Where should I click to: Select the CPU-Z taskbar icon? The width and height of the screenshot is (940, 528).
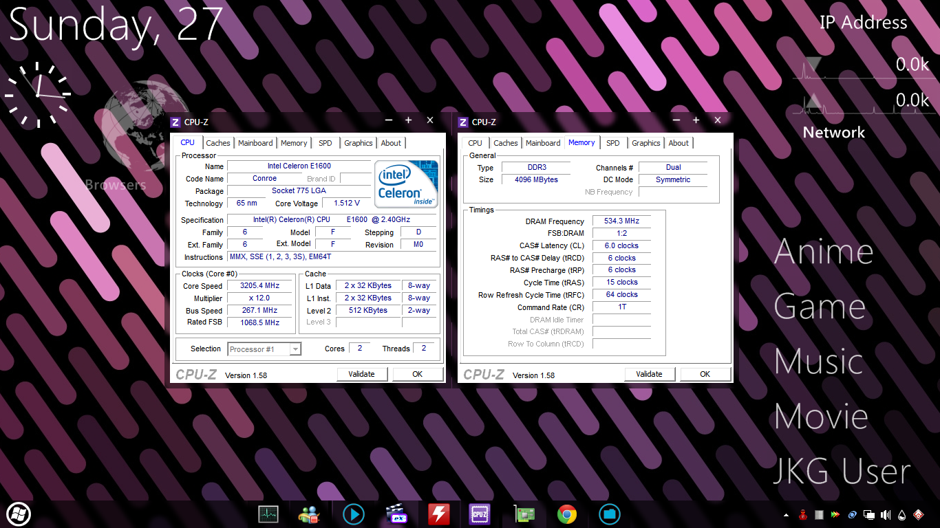(480, 514)
